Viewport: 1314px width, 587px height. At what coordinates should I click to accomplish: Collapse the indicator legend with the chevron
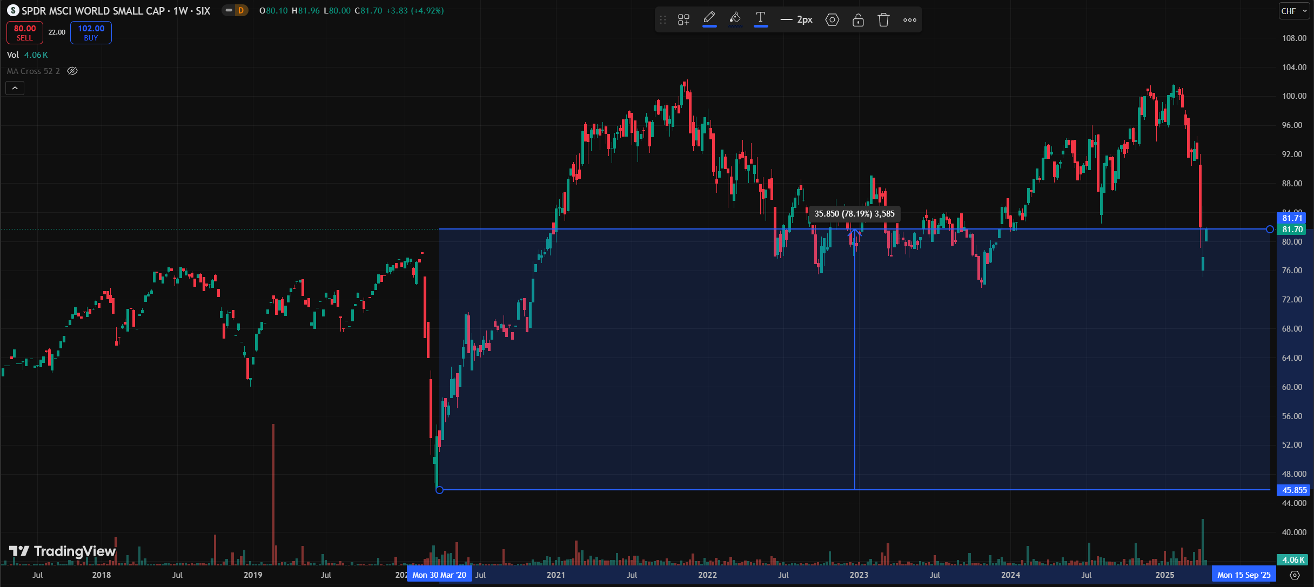click(x=15, y=88)
